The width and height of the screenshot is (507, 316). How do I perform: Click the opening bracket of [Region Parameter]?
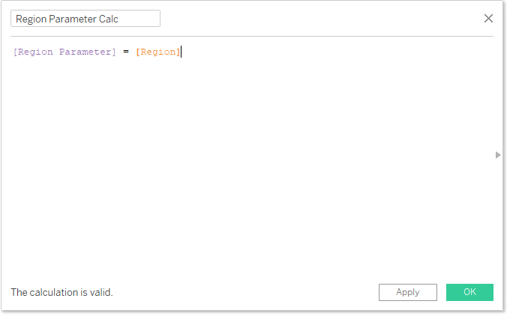tap(15, 52)
